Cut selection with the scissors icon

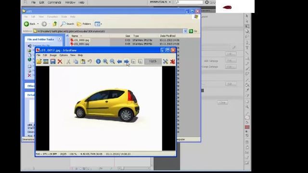click(68, 62)
